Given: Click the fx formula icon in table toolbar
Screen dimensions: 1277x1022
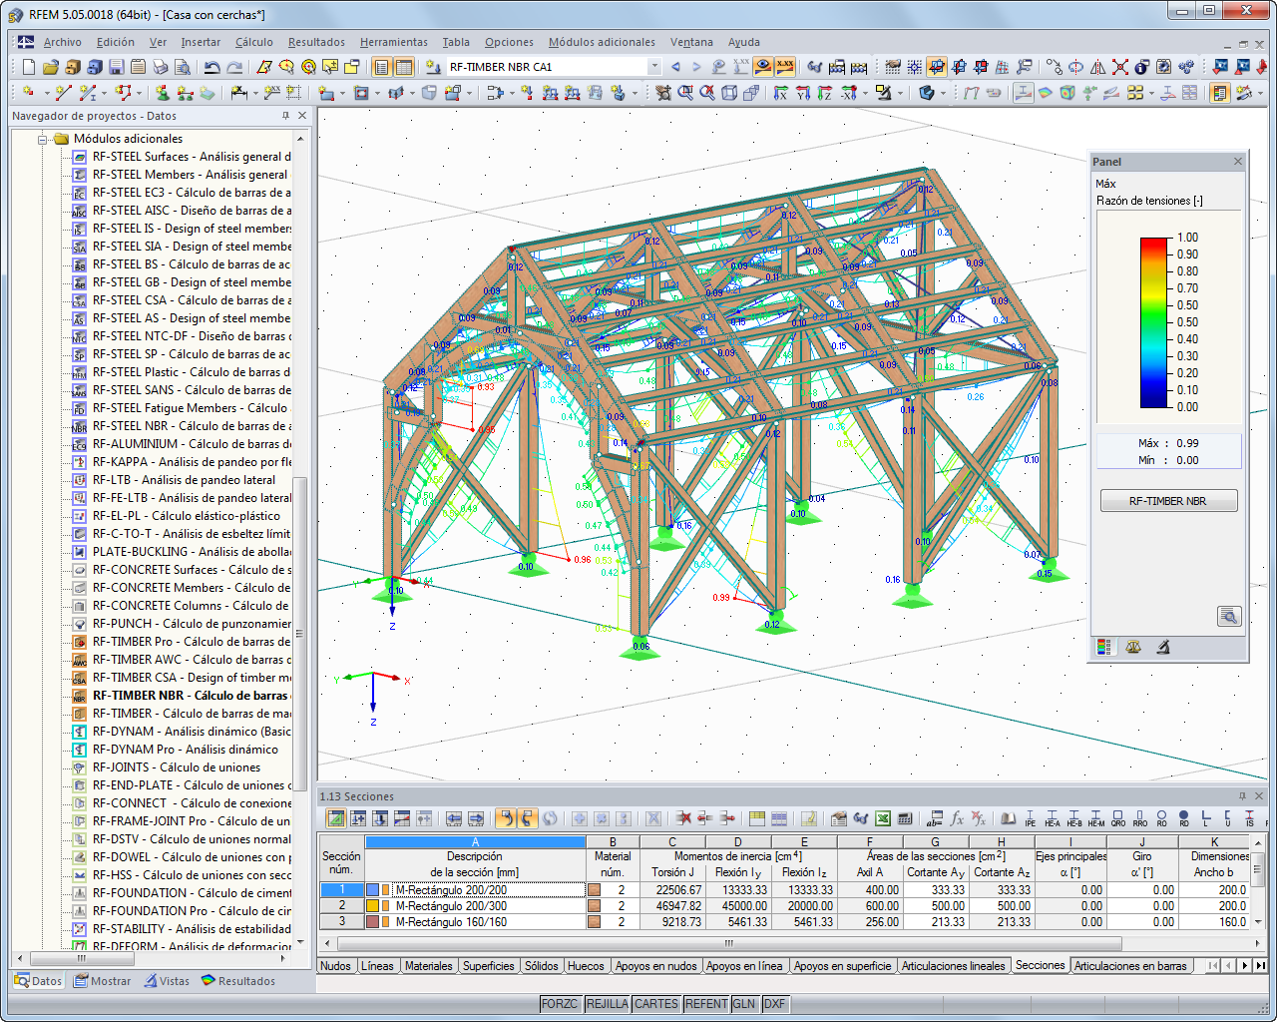Looking at the screenshot, I should coord(957,818).
